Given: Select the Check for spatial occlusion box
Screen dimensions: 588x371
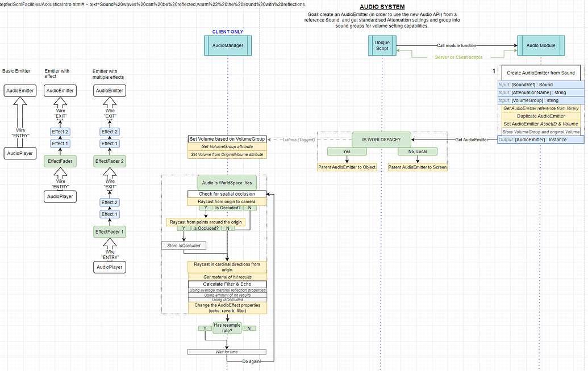Looking at the screenshot, I should (x=227, y=194).
